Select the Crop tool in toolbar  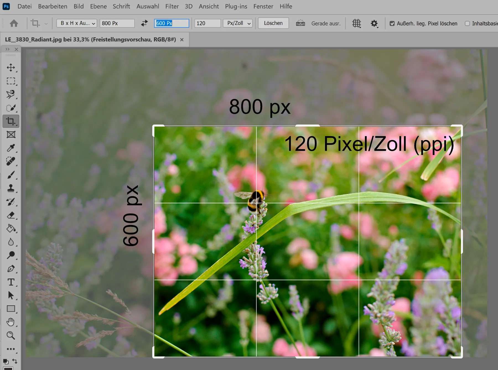point(11,121)
